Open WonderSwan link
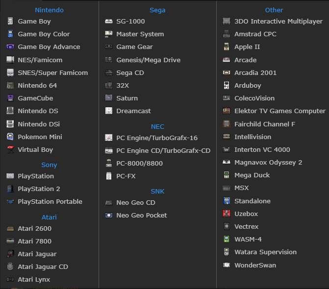 point(255,265)
